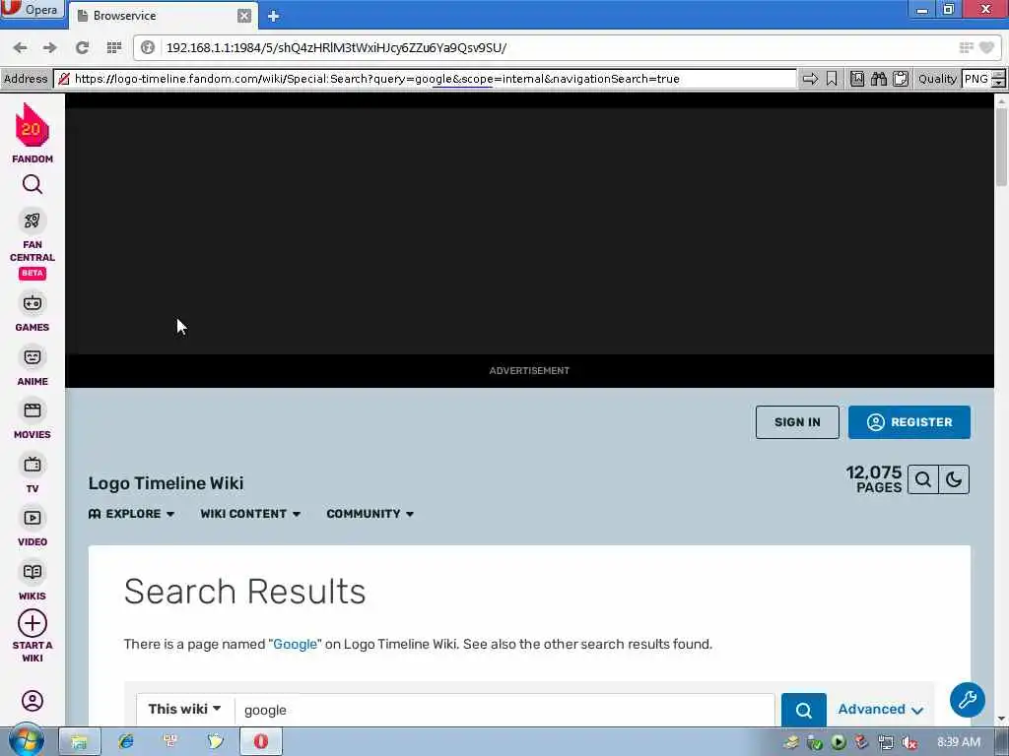Open the Opera main menu

pyautogui.click(x=33, y=10)
